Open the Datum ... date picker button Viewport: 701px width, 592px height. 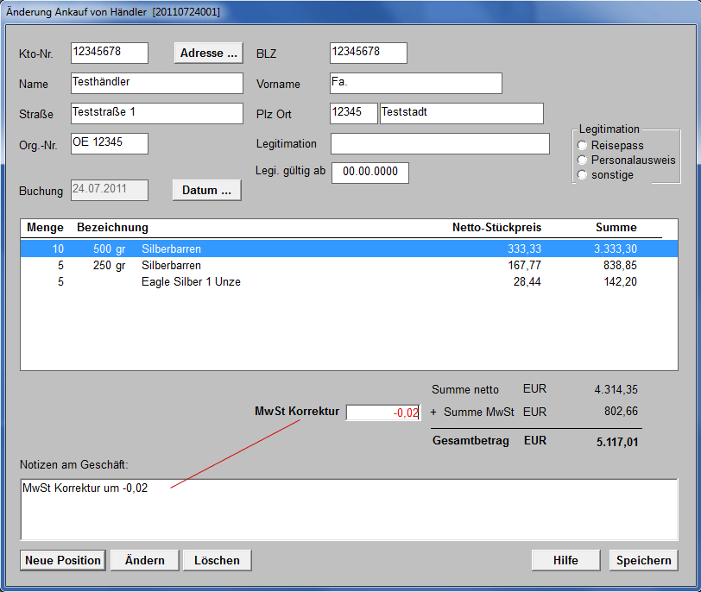[x=207, y=191]
